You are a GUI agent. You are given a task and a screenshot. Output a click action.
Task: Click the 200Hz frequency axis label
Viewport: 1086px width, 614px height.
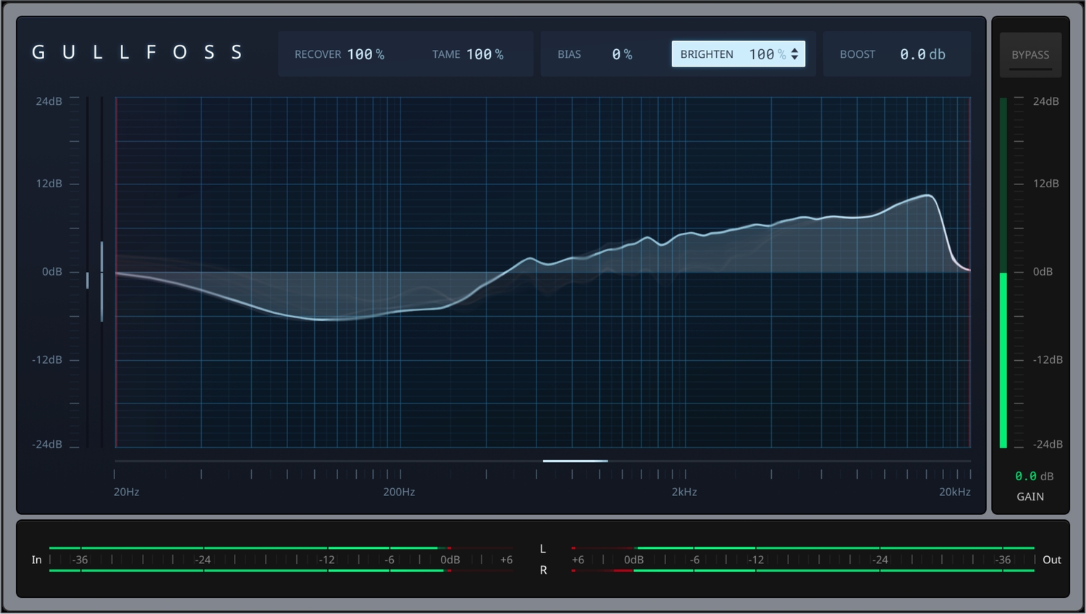(399, 492)
